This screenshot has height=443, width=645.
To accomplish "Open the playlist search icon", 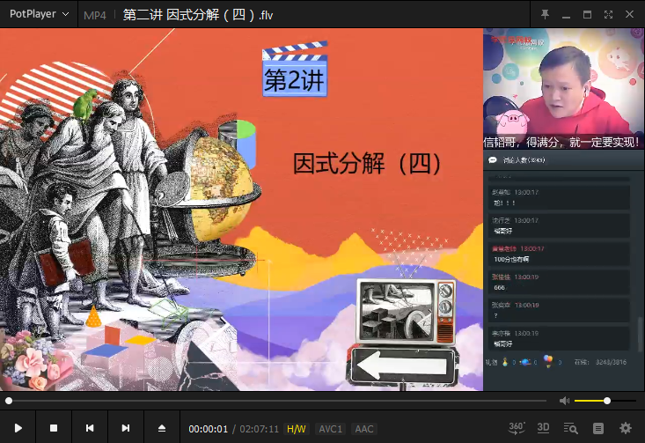I will (570, 428).
